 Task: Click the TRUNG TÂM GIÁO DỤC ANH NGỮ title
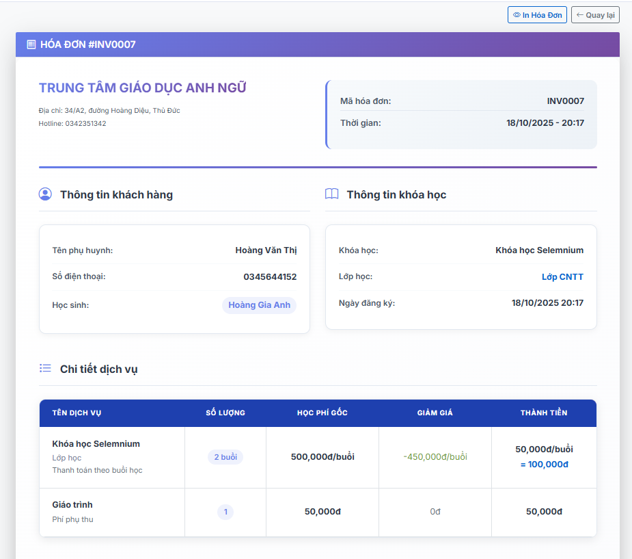142,88
